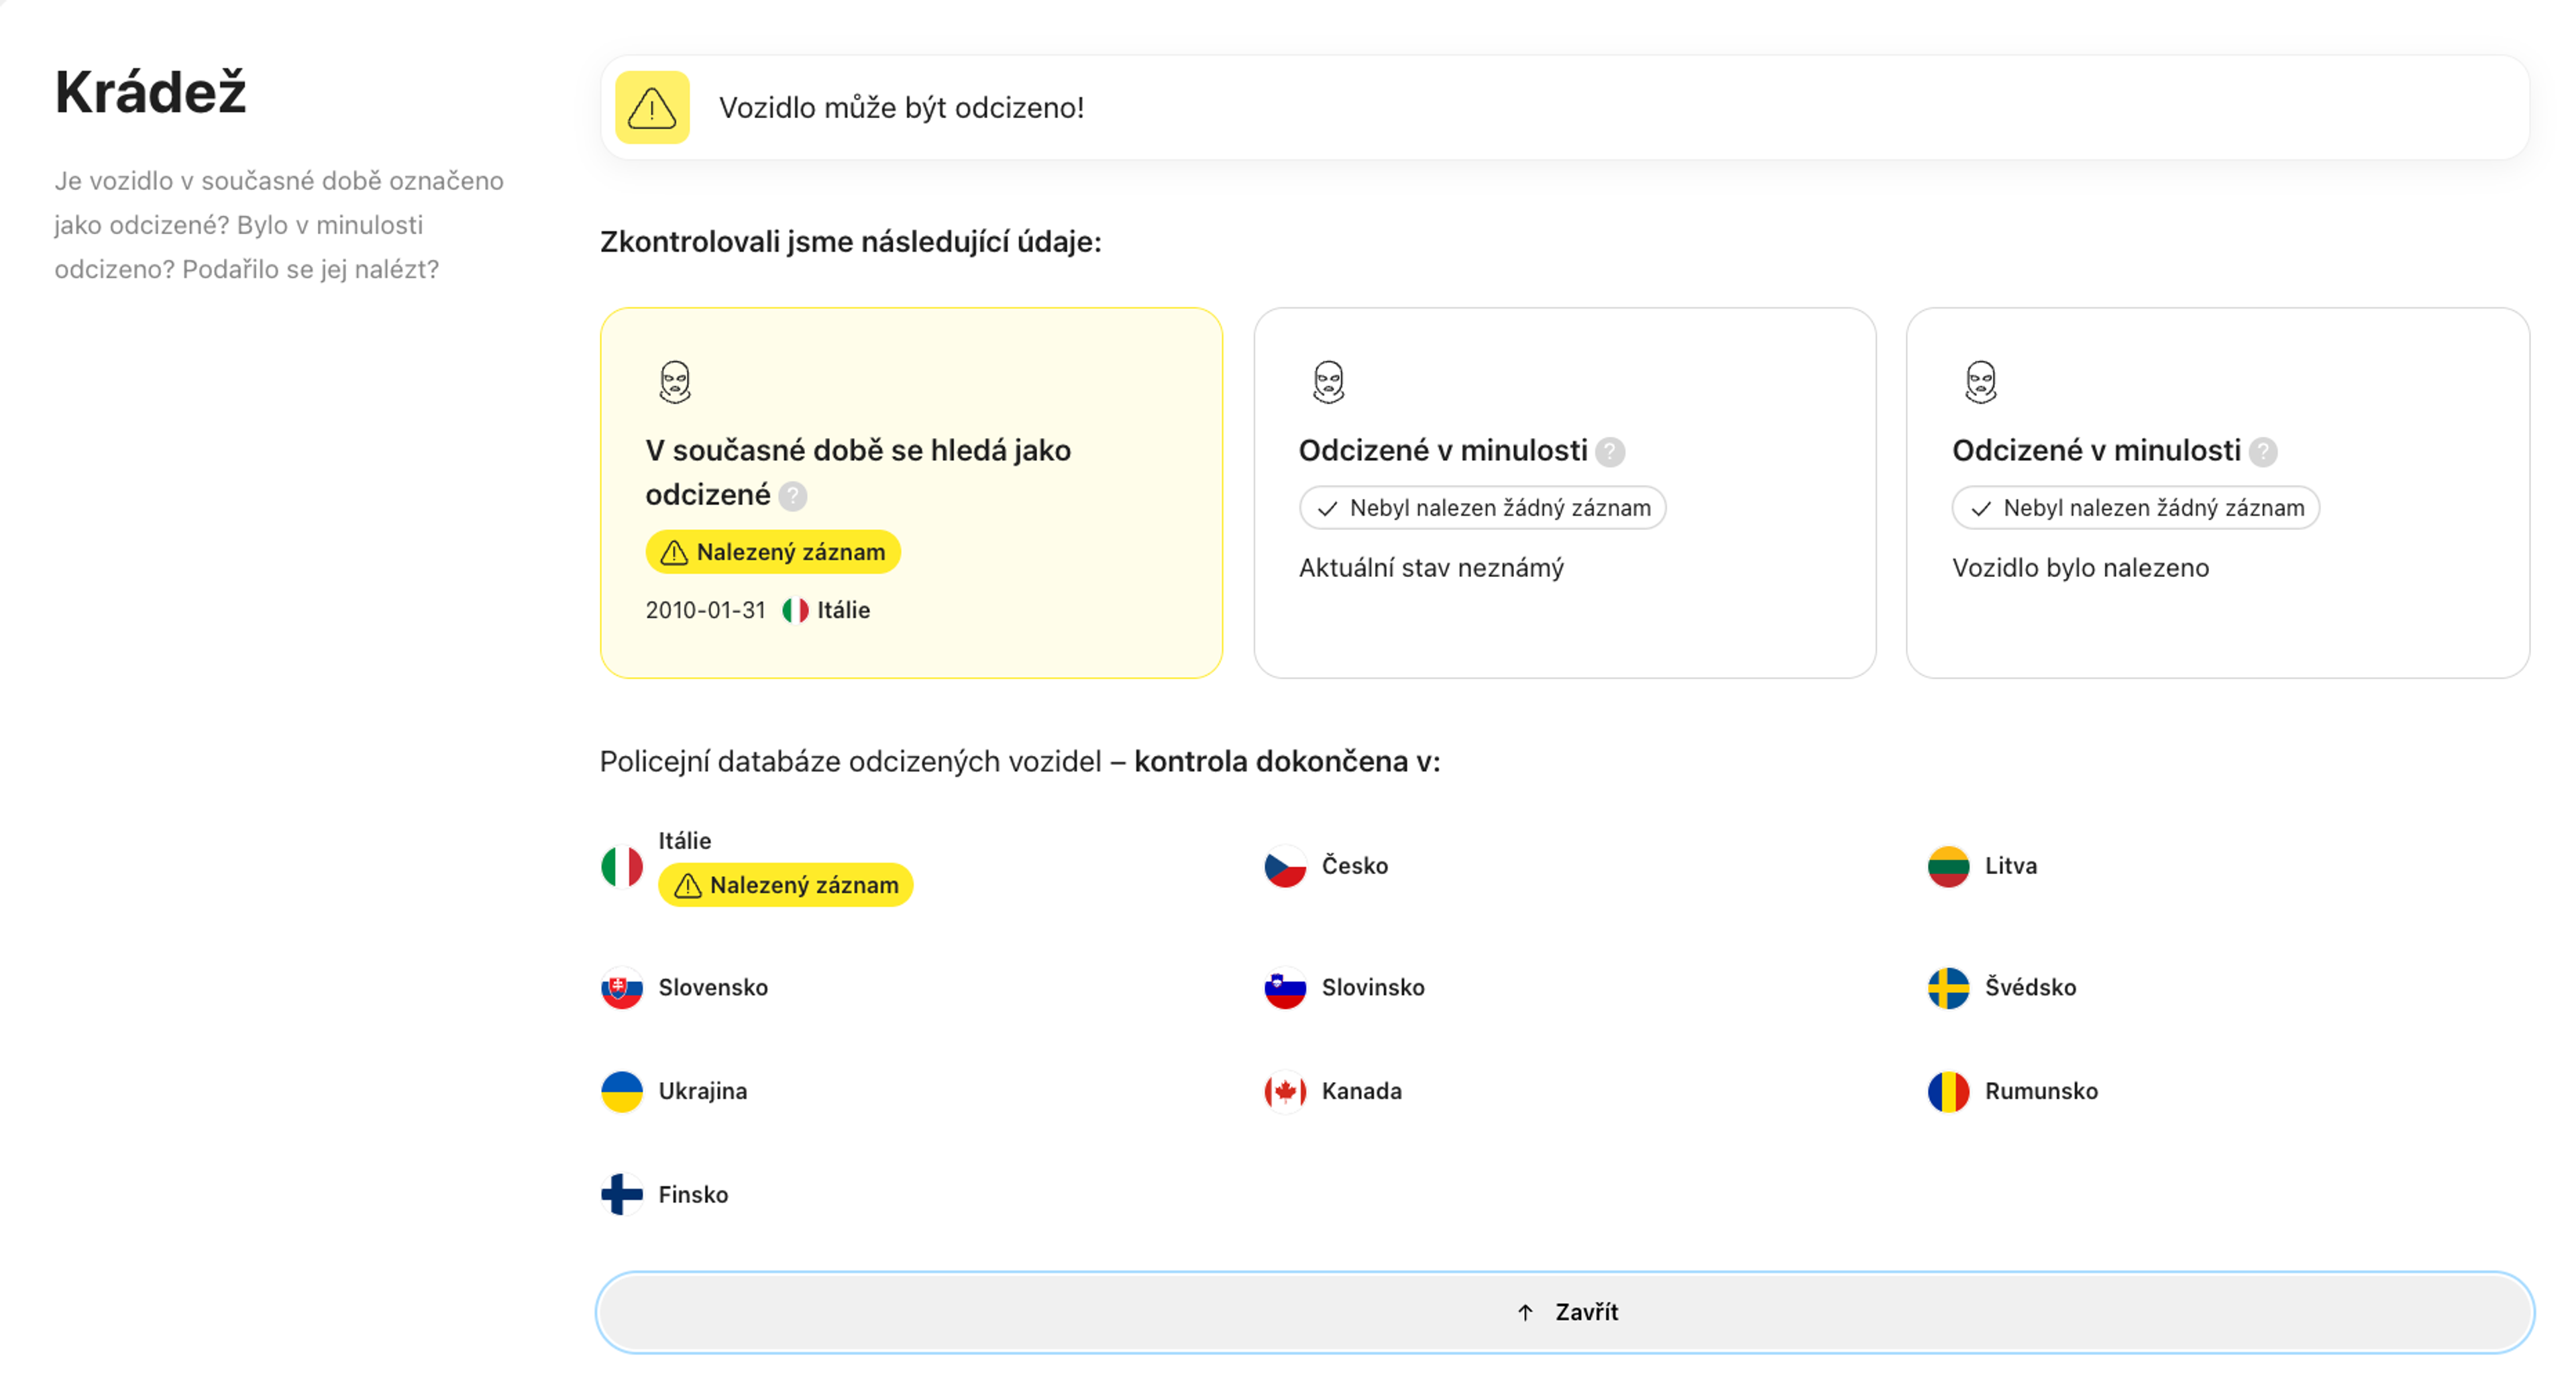Click help question mark in middle card

click(x=1609, y=452)
